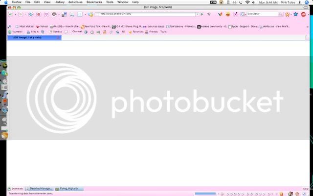The image size is (313, 196).
Task: Click the orange square status bar icon
Action: pyautogui.click(x=281, y=194)
